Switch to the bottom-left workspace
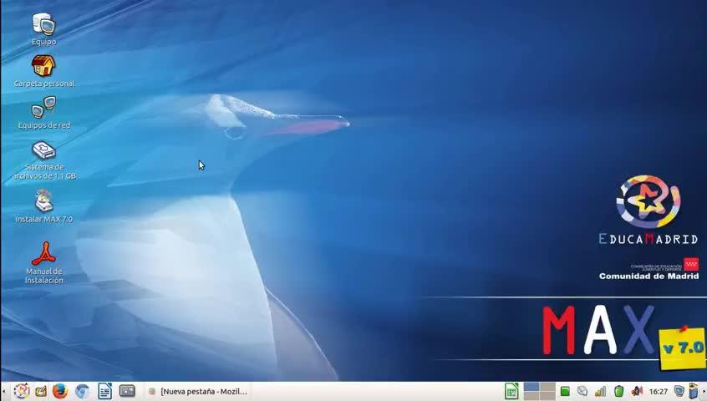This screenshot has width=707, height=401. [532, 396]
